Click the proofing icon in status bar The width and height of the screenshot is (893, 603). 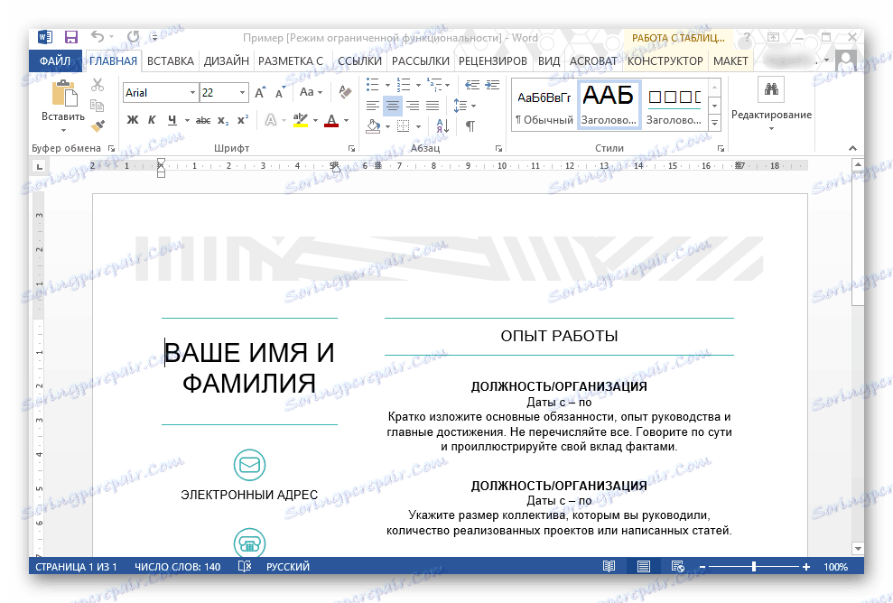click(245, 566)
